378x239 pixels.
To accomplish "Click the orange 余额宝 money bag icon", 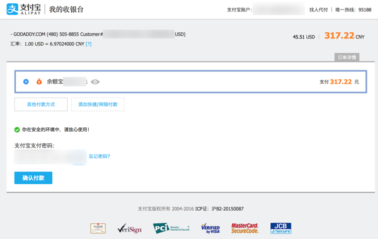I will coord(39,81).
